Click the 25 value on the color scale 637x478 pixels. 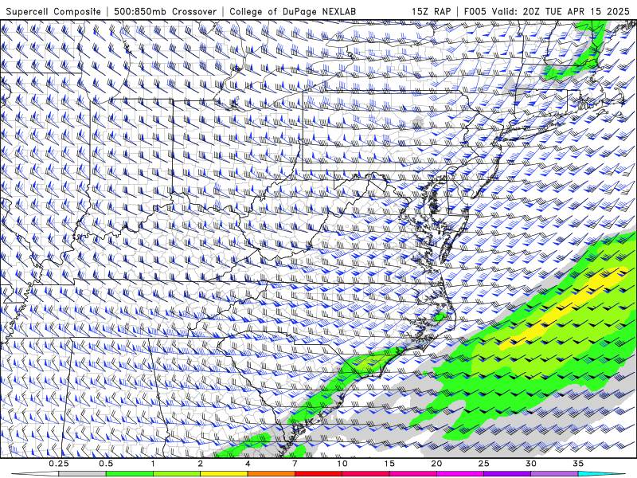pos(483,464)
